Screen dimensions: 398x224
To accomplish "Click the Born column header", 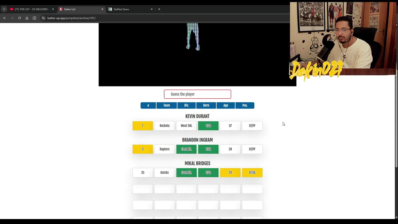I will [x=206, y=105].
